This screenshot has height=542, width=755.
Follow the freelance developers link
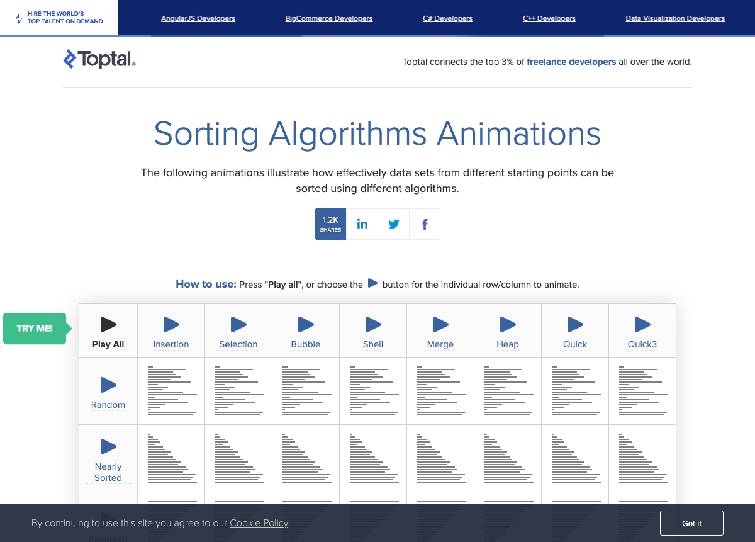[x=571, y=62]
